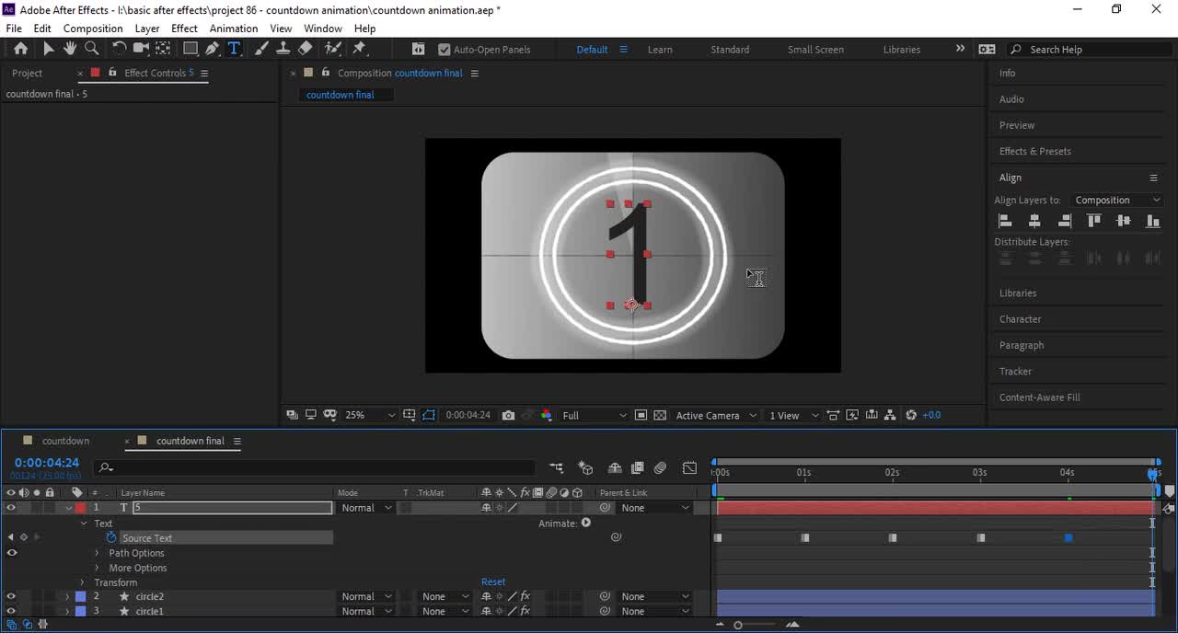The image size is (1178, 633).
Task: Click the Puppet Pin tool
Action: coord(360,49)
